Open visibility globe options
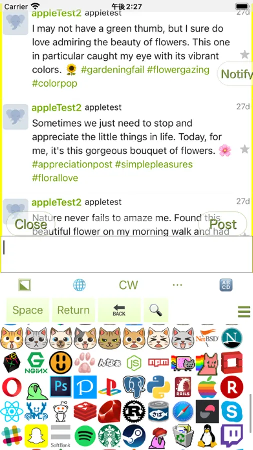 [x=79, y=285]
